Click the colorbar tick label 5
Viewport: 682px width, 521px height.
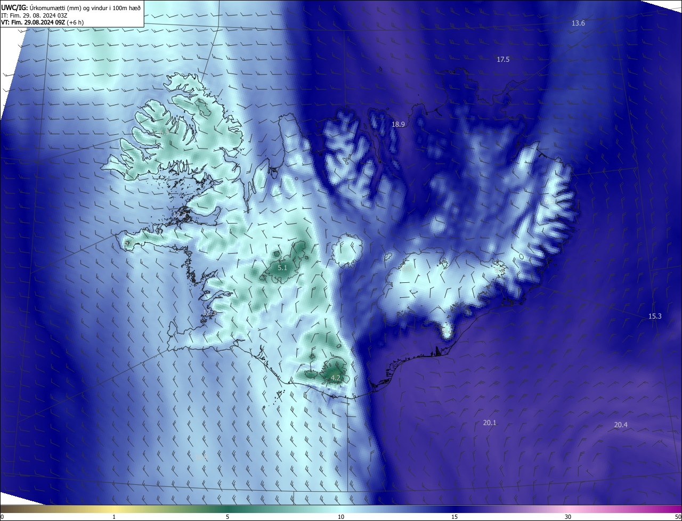tap(228, 517)
